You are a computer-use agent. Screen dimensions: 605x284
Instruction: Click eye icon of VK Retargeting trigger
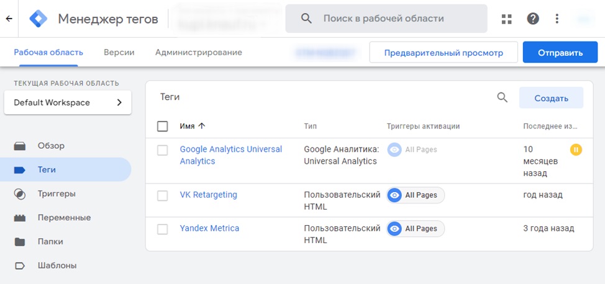tap(394, 195)
